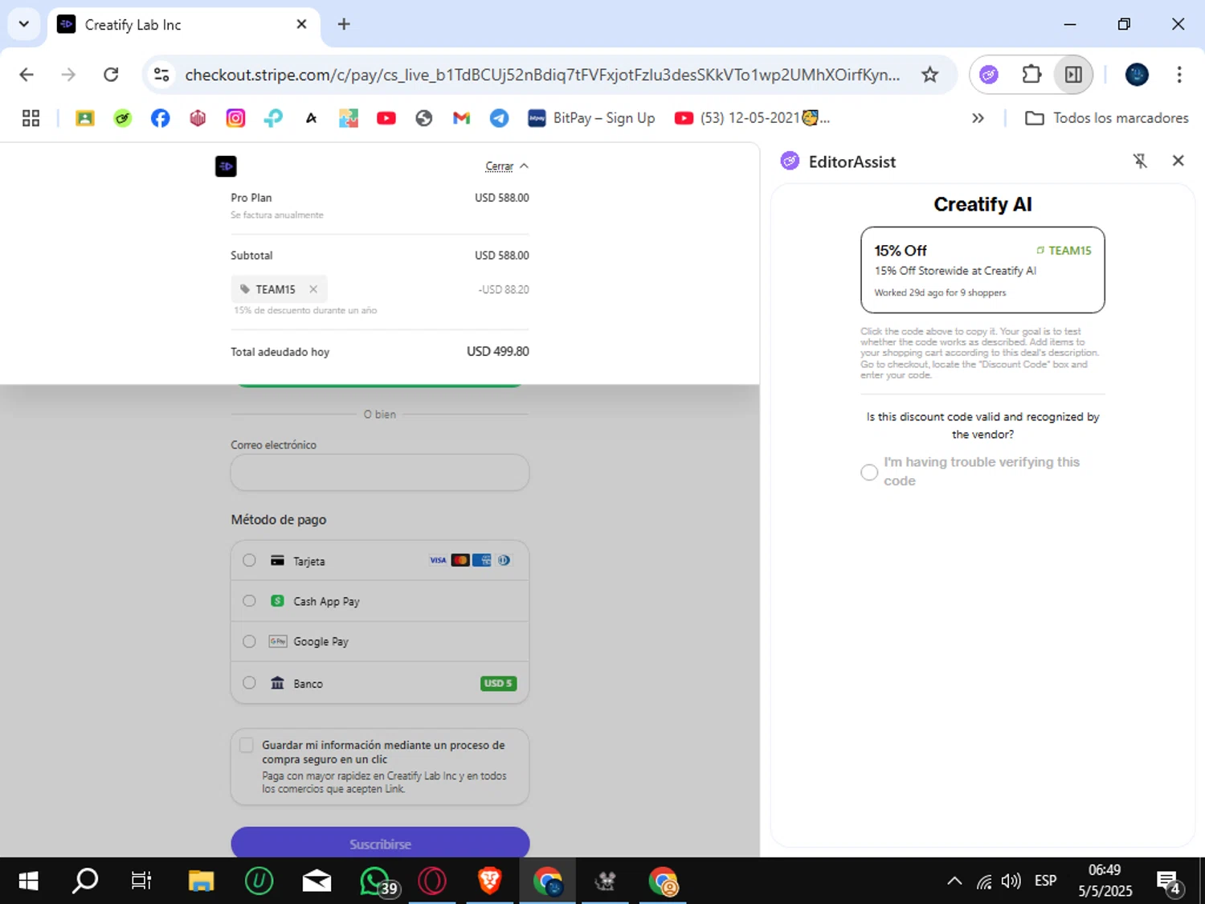Switch the ESP keyboard language

tap(1046, 882)
